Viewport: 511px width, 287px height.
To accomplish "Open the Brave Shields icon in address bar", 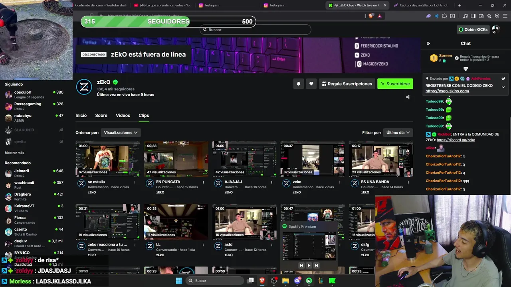I will click(371, 16).
